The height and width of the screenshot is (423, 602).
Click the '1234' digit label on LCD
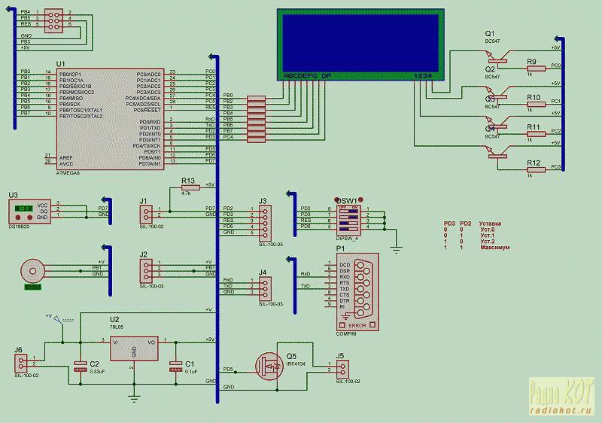pos(423,76)
